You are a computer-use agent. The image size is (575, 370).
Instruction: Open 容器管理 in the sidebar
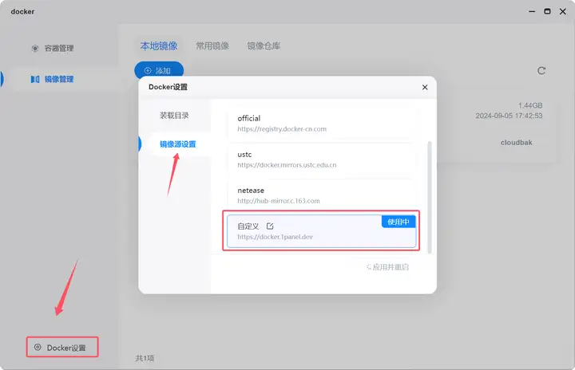point(58,49)
